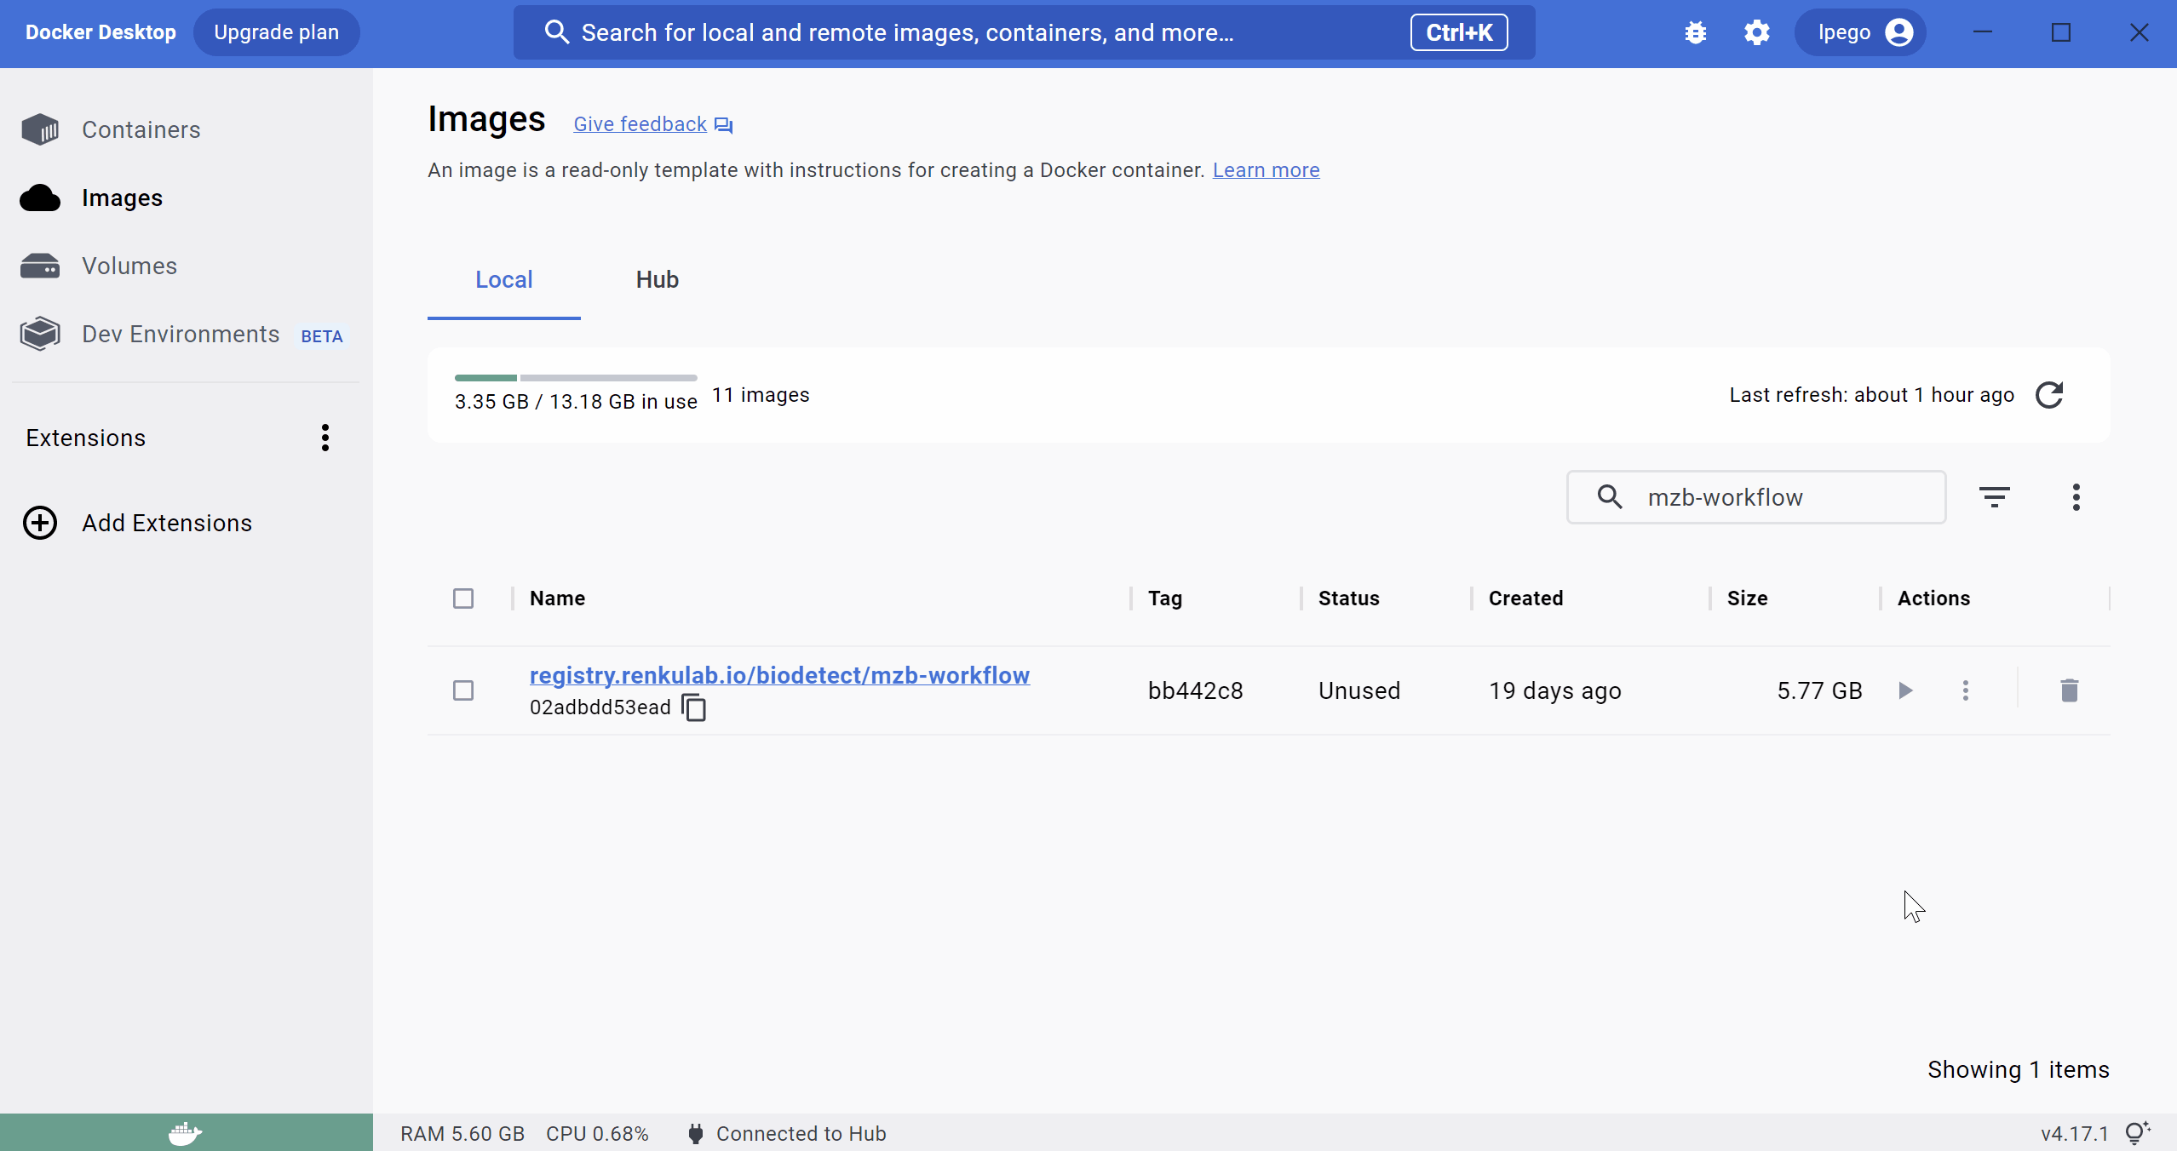
Task: Toggle the select-all images checkbox
Action: point(463,598)
